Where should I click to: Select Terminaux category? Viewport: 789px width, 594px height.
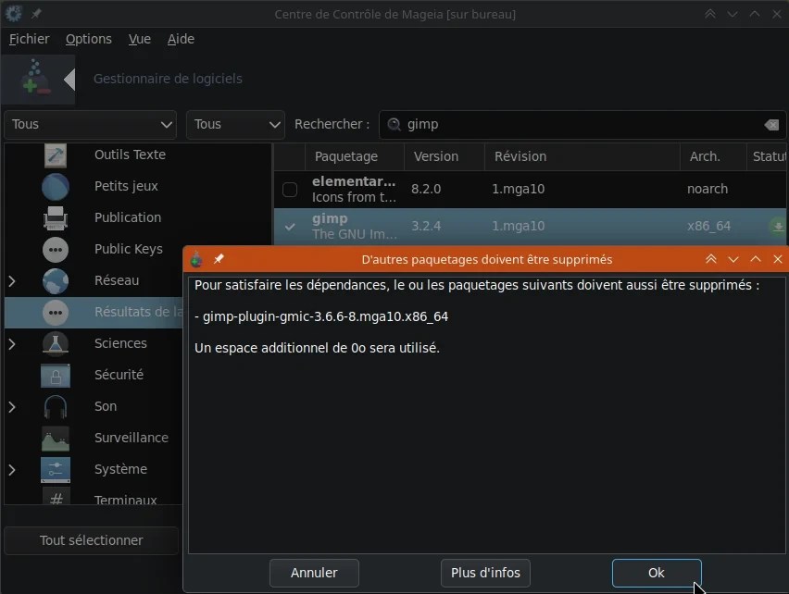(125, 500)
